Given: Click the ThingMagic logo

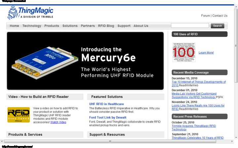Looking at the screenshot, I should pyautogui.click(x=30, y=13).
